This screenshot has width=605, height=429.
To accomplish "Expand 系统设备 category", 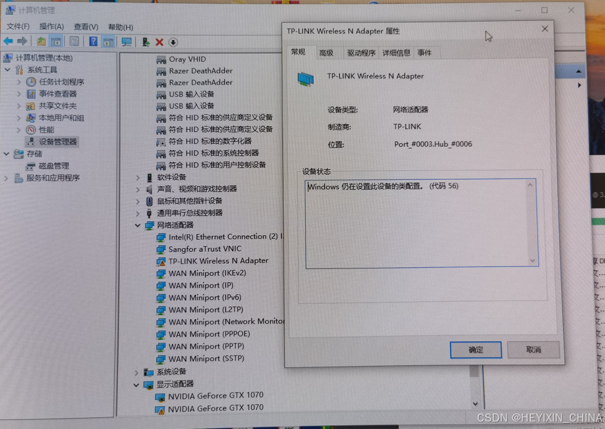I will point(137,372).
